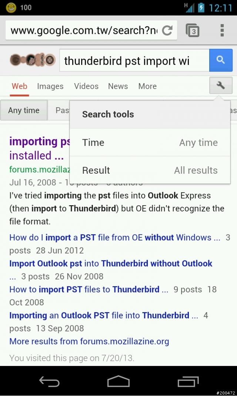Tap the Google doodle logo
Screen dimensions: 237x396
point(33,60)
